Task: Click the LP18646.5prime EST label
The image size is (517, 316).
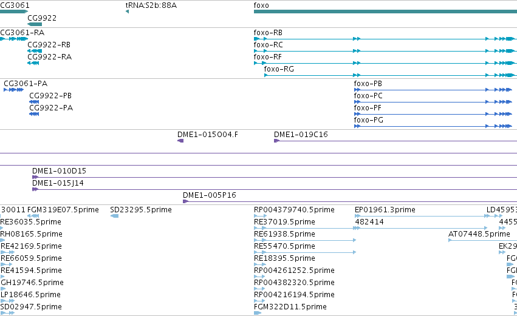Action: click(30, 295)
